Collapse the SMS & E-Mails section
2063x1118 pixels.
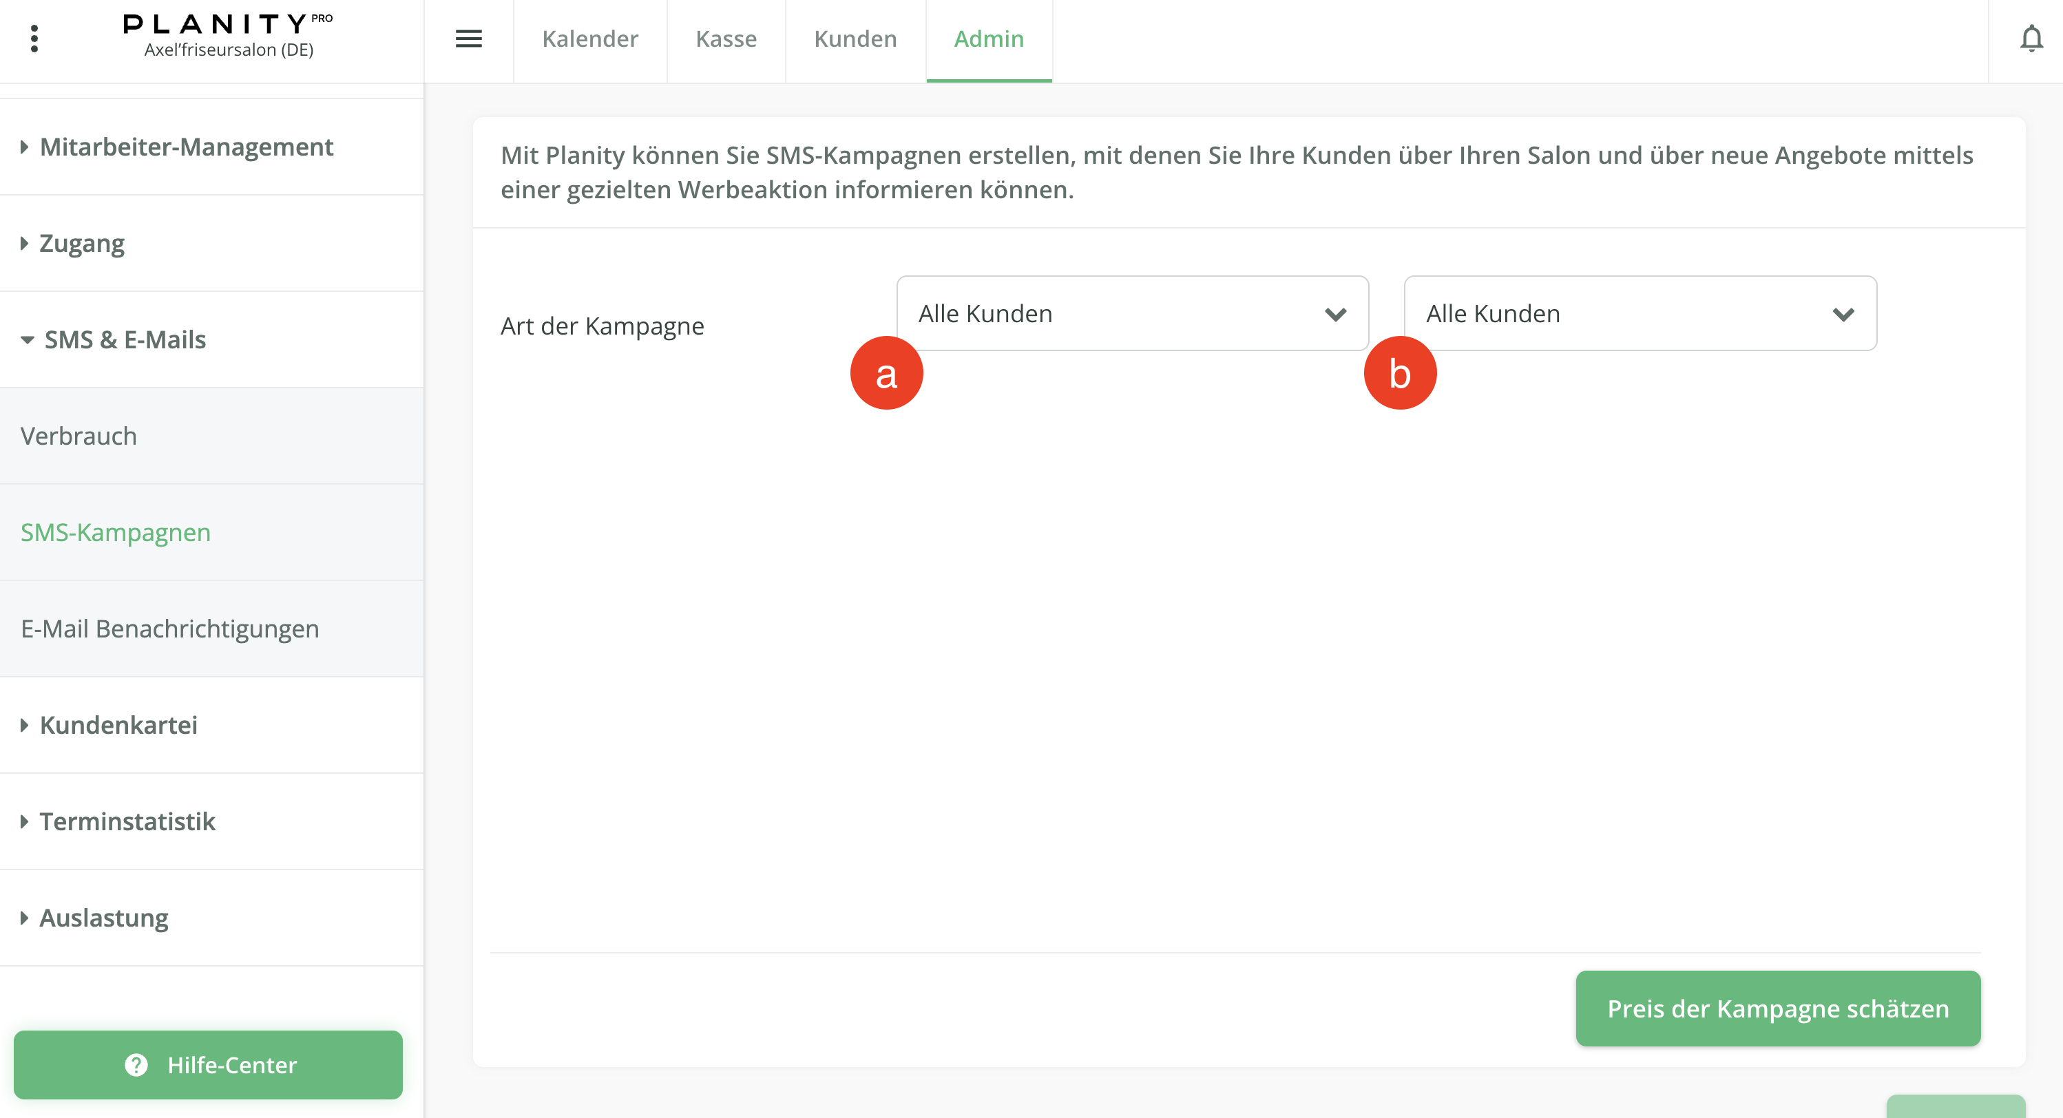coord(124,339)
